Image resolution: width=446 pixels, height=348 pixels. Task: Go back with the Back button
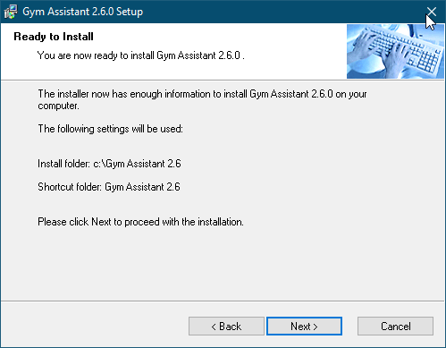[x=226, y=326]
